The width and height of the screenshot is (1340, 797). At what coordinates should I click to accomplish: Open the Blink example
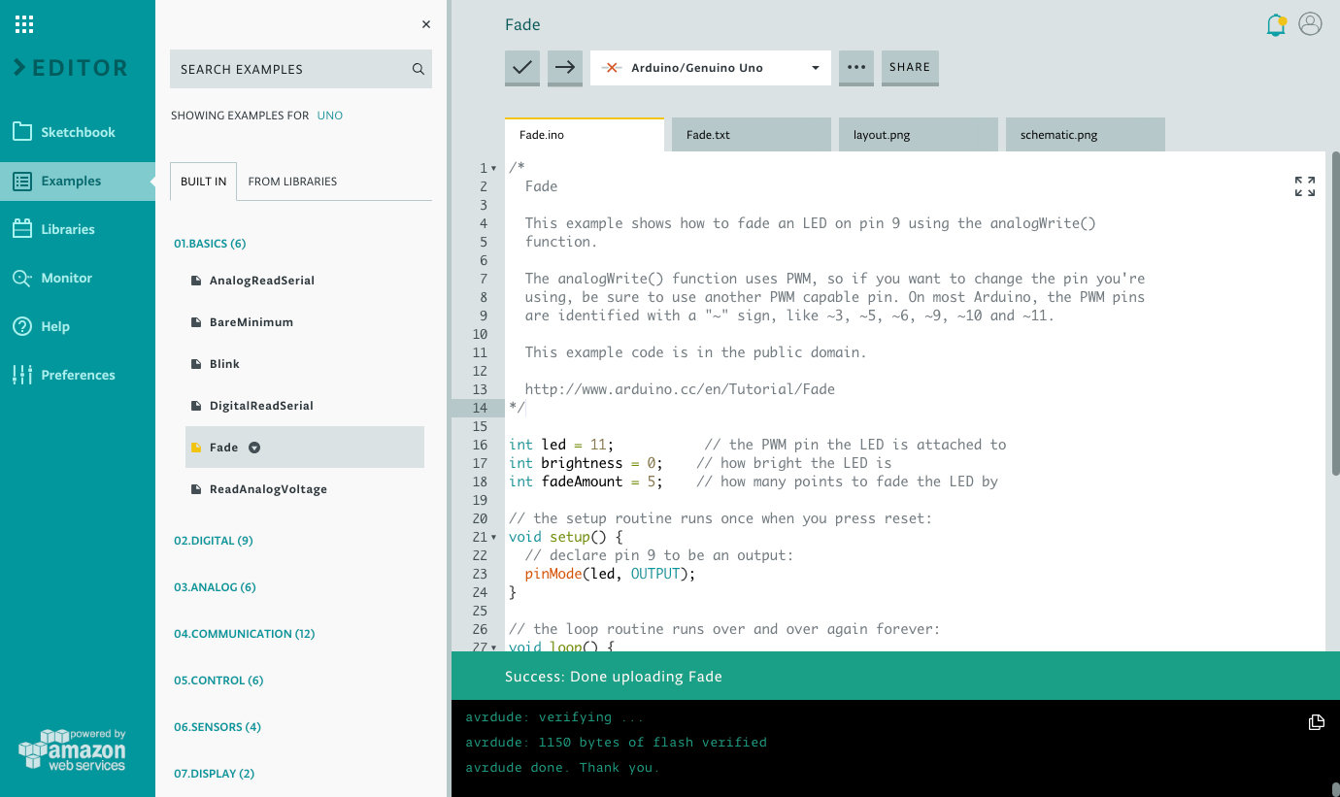(x=224, y=364)
